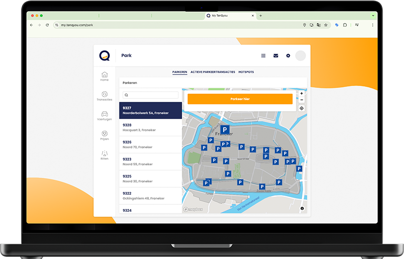Click the install app icon in address bar
This screenshot has height=259, width=404.
coord(312,25)
